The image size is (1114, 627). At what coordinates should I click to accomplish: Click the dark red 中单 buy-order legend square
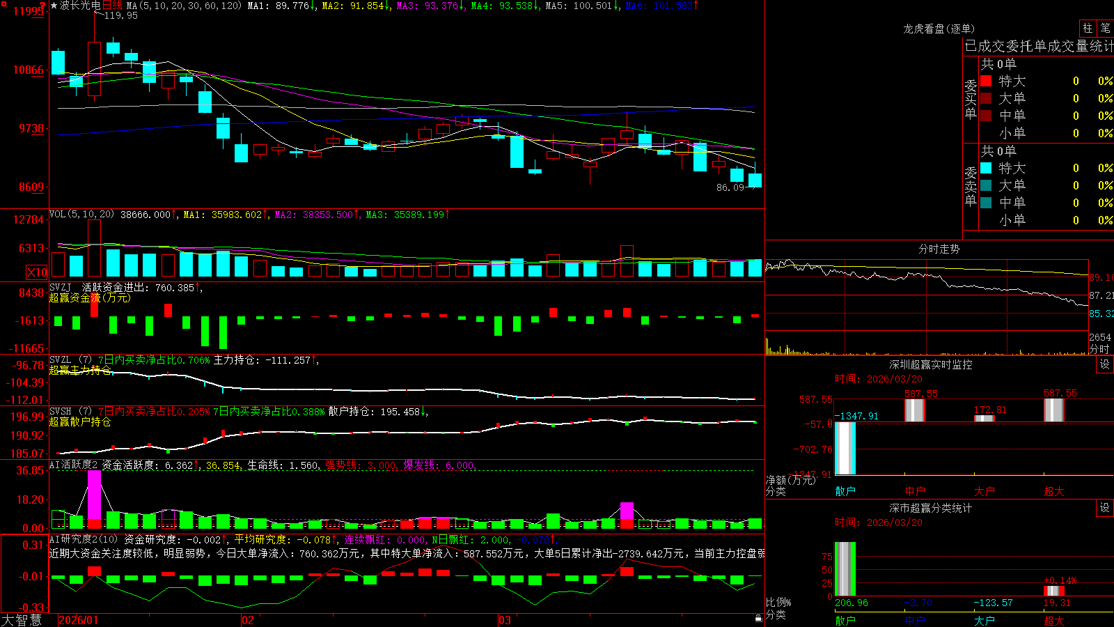(x=986, y=116)
